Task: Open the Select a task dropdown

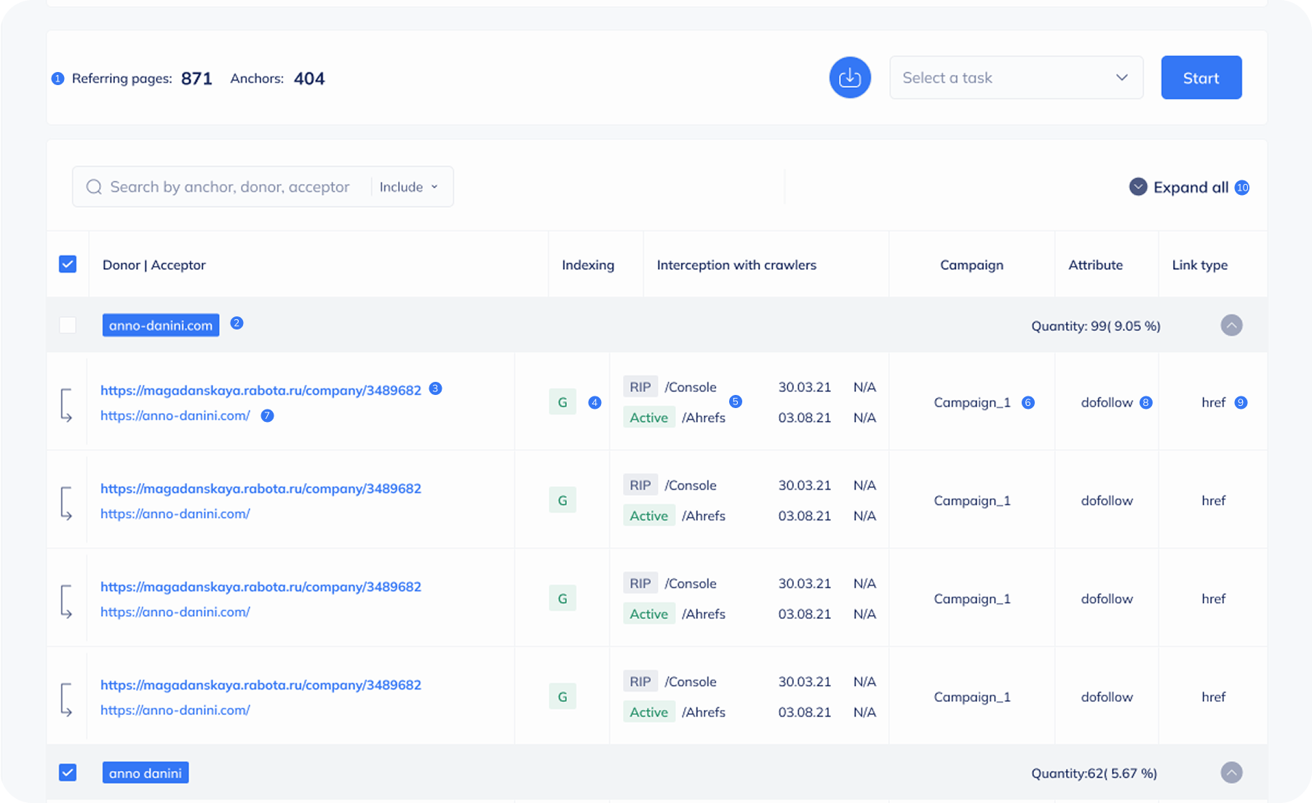Action: 1016,78
